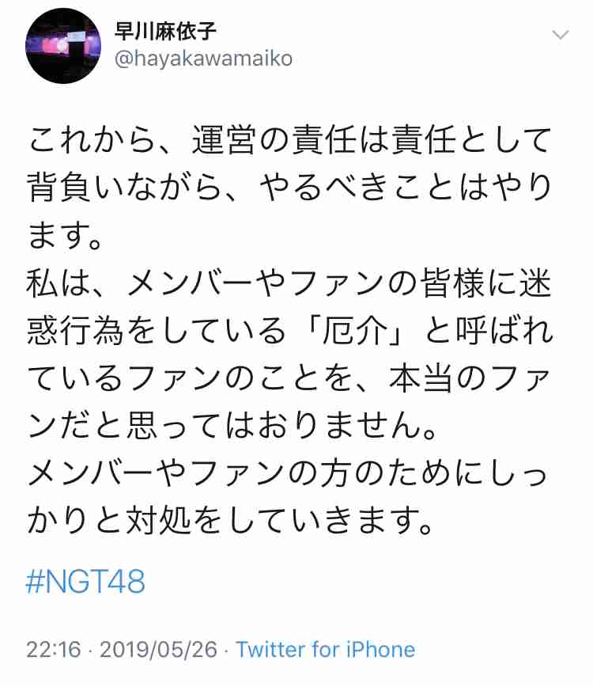Click the line starting 背負いながら
Screen dimensions: 593x687
tap(289, 187)
